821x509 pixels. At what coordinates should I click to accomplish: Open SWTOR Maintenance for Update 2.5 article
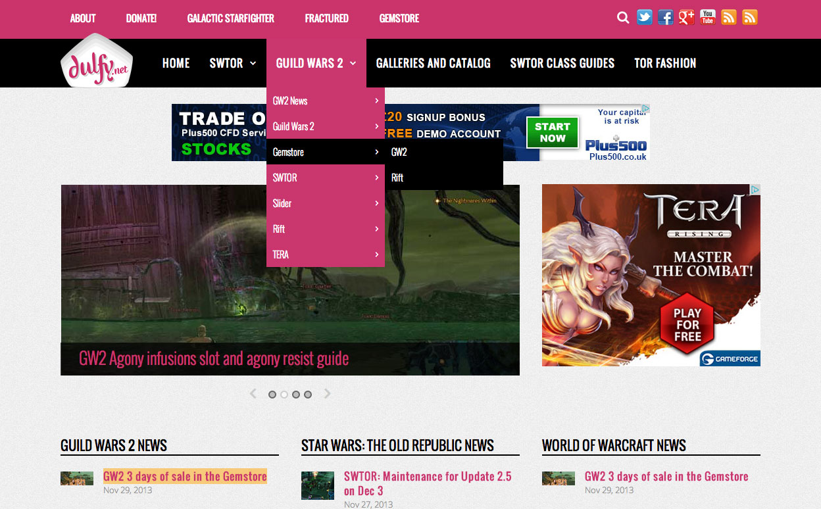coord(428,483)
